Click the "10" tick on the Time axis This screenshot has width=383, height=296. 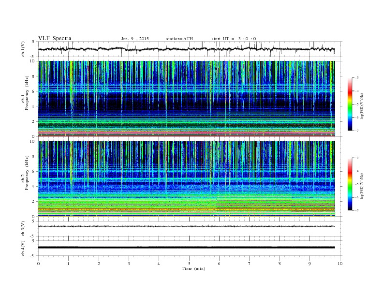pos(340,264)
